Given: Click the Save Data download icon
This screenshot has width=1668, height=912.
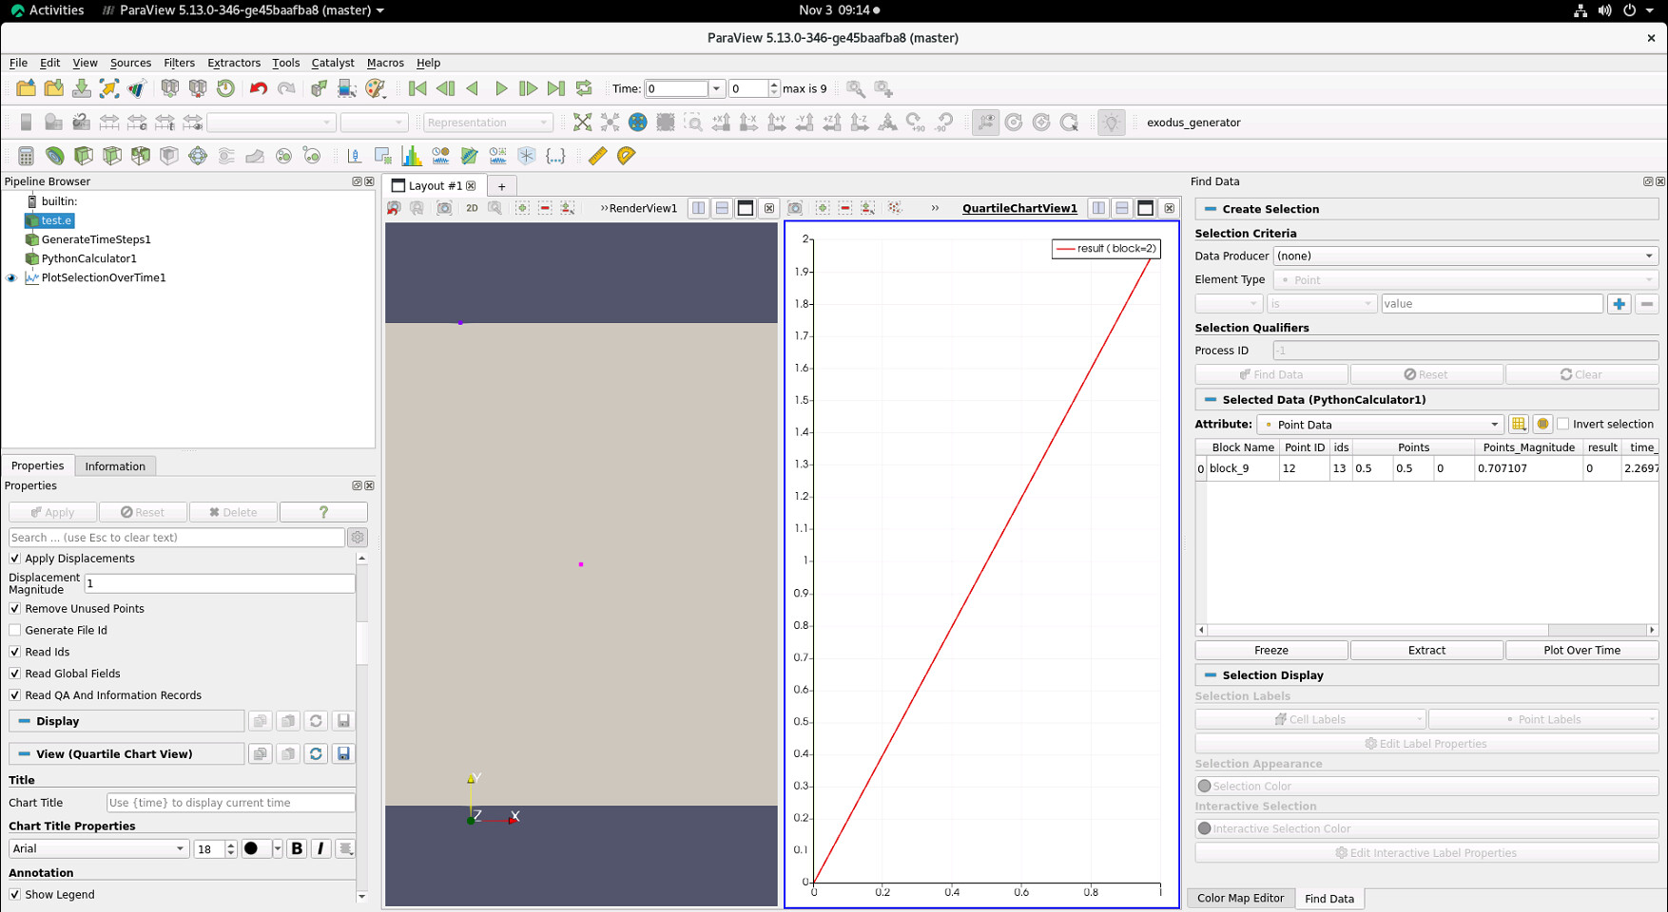Looking at the screenshot, I should pos(82,88).
